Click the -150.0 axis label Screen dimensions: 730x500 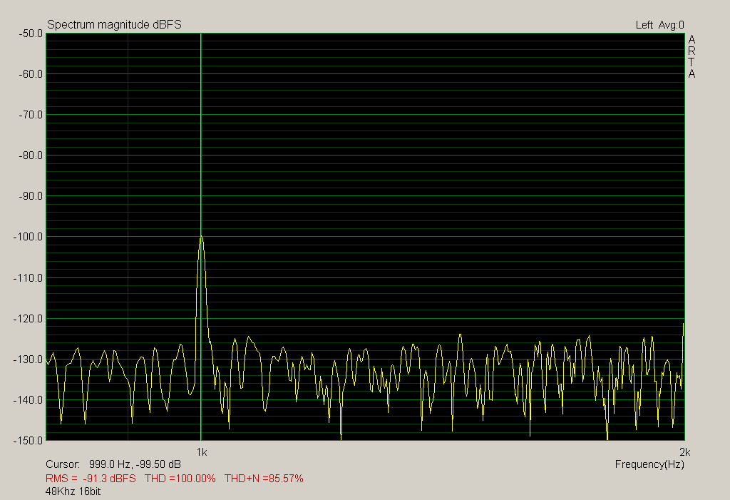pos(28,440)
